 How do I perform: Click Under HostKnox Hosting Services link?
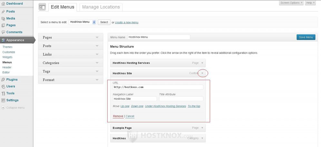point(165,106)
